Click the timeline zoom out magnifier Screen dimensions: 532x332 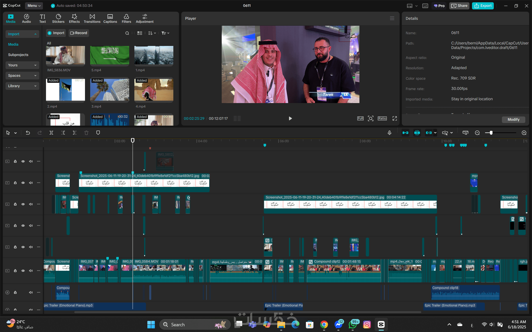coord(477,133)
